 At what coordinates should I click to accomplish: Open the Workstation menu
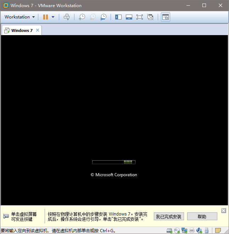19,17
